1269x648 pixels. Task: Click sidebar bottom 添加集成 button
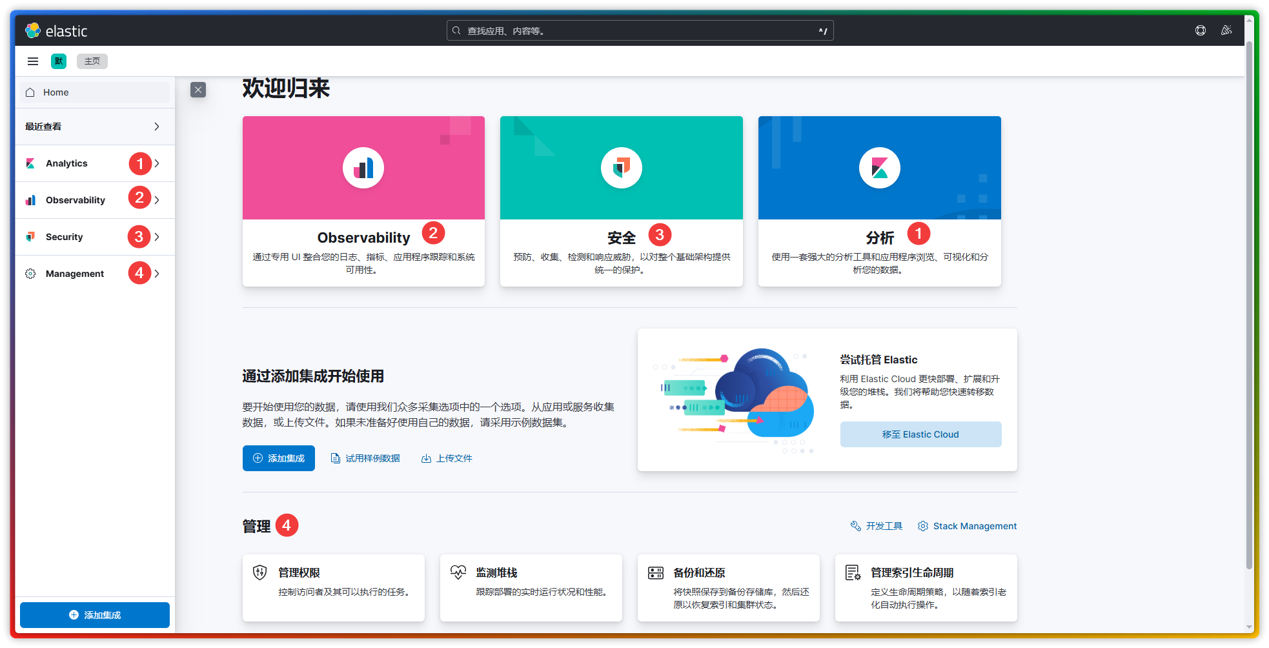pyautogui.click(x=95, y=615)
